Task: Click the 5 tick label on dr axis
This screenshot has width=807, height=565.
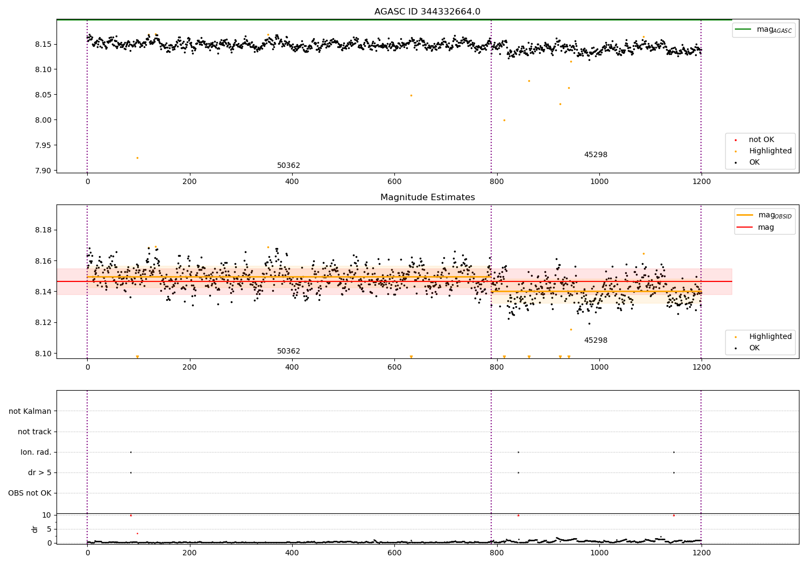Action: pyautogui.click(x=49, y=529)
